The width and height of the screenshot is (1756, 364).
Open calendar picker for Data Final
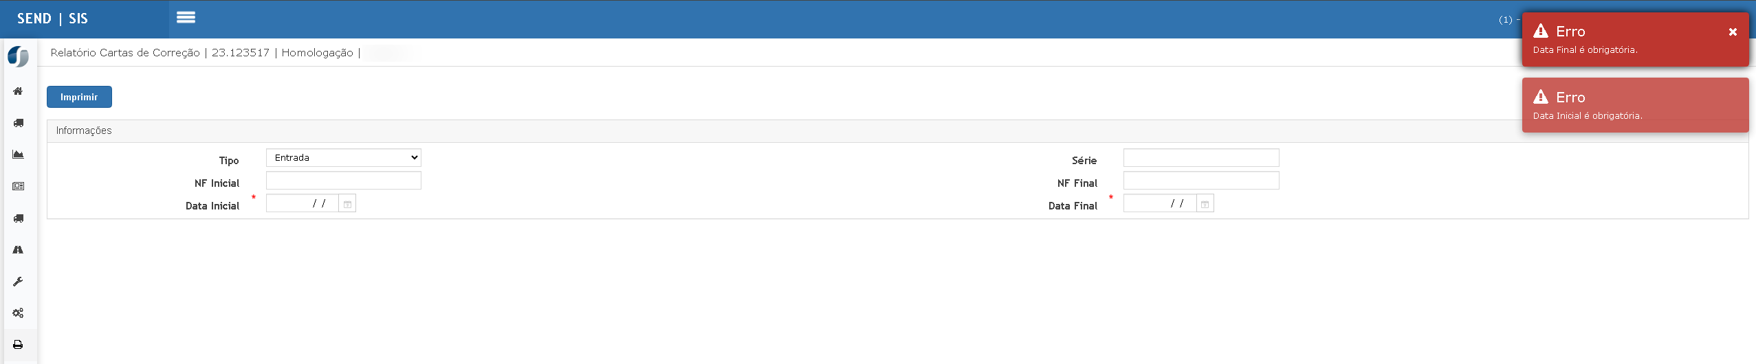1205,204
